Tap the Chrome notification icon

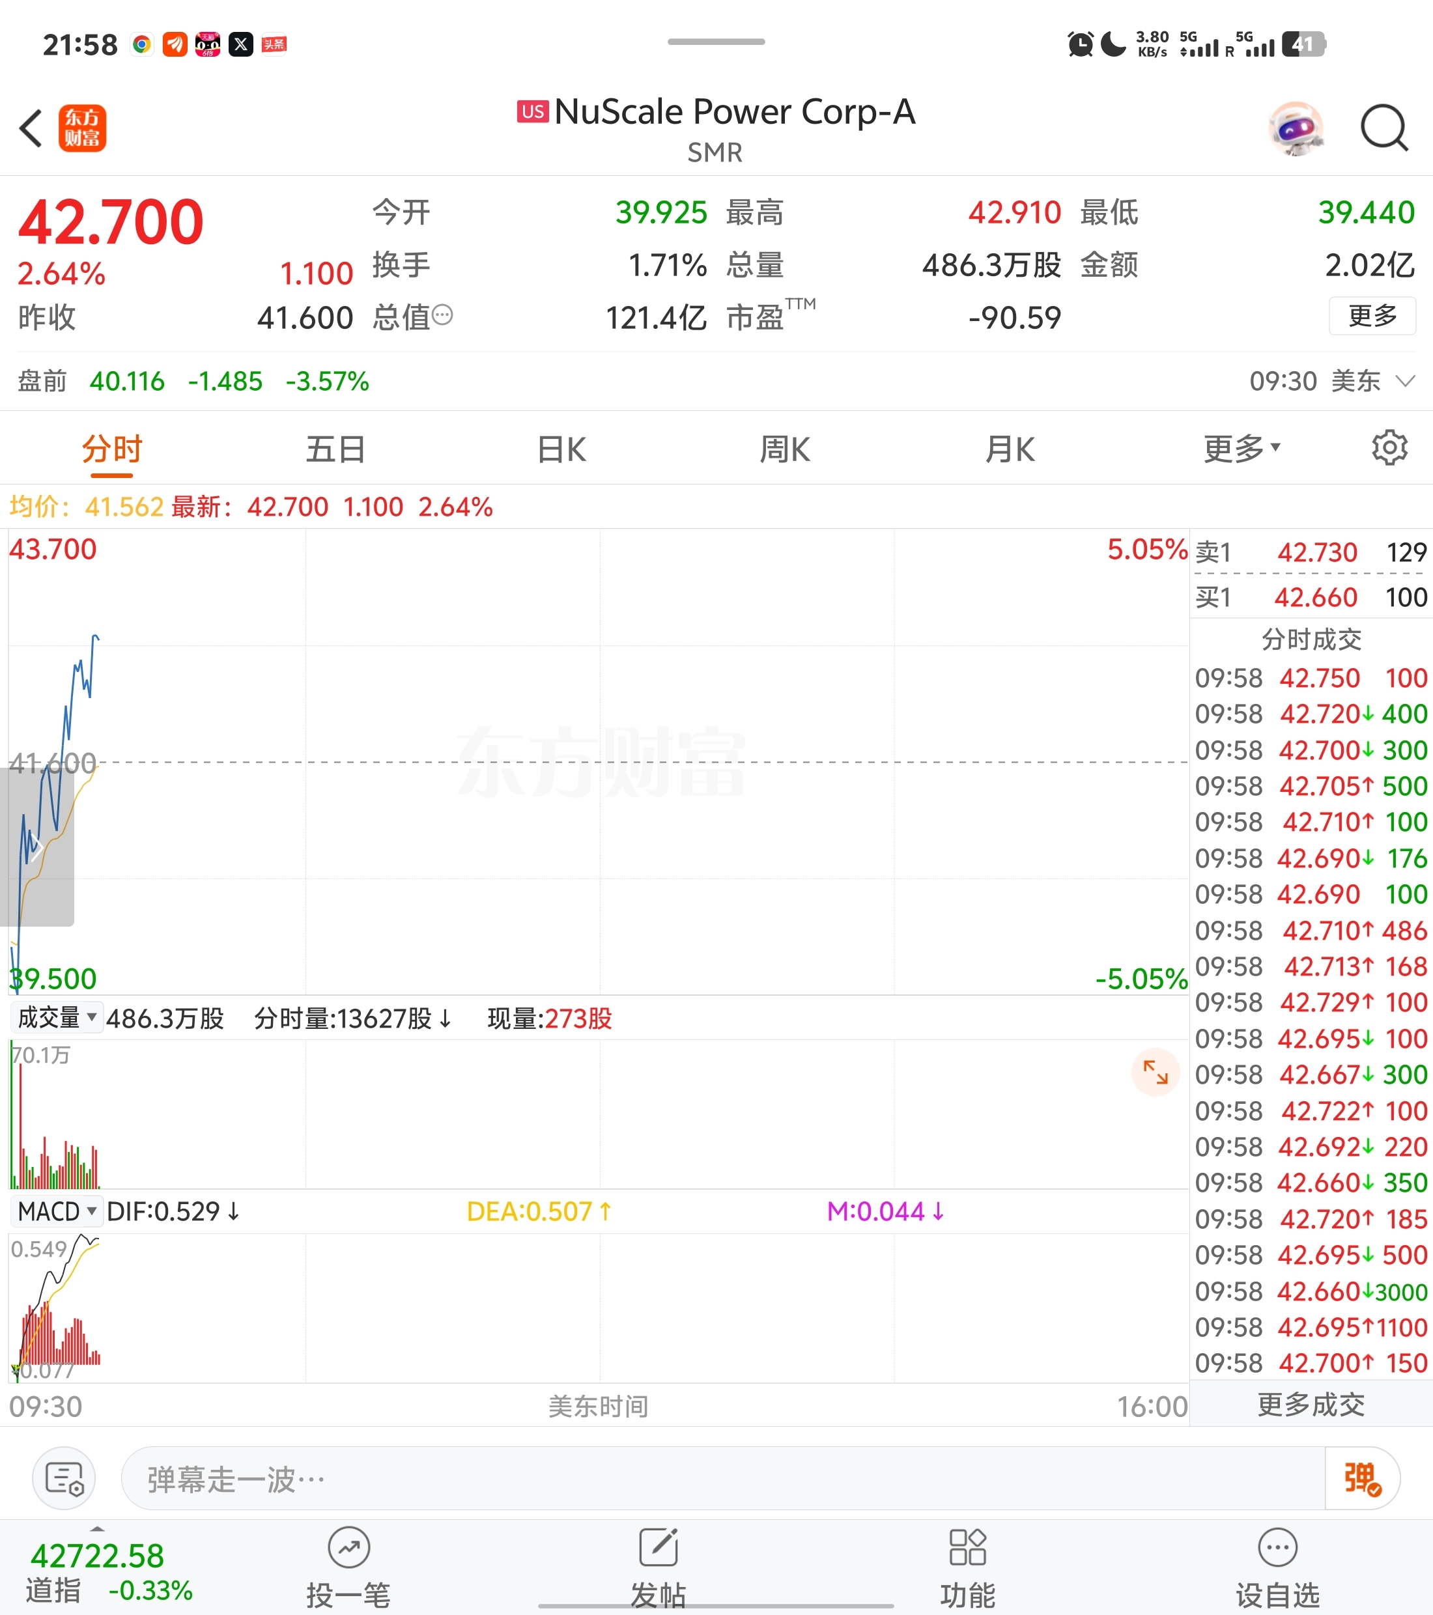[142, 44]
